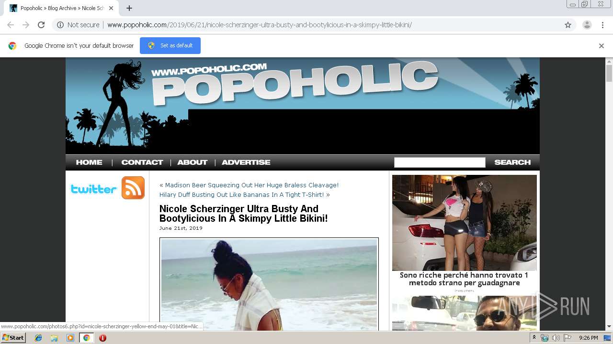This screenshot has width=613, height=344.
Task: Open the Action Center flag icon
Action: 568,338
